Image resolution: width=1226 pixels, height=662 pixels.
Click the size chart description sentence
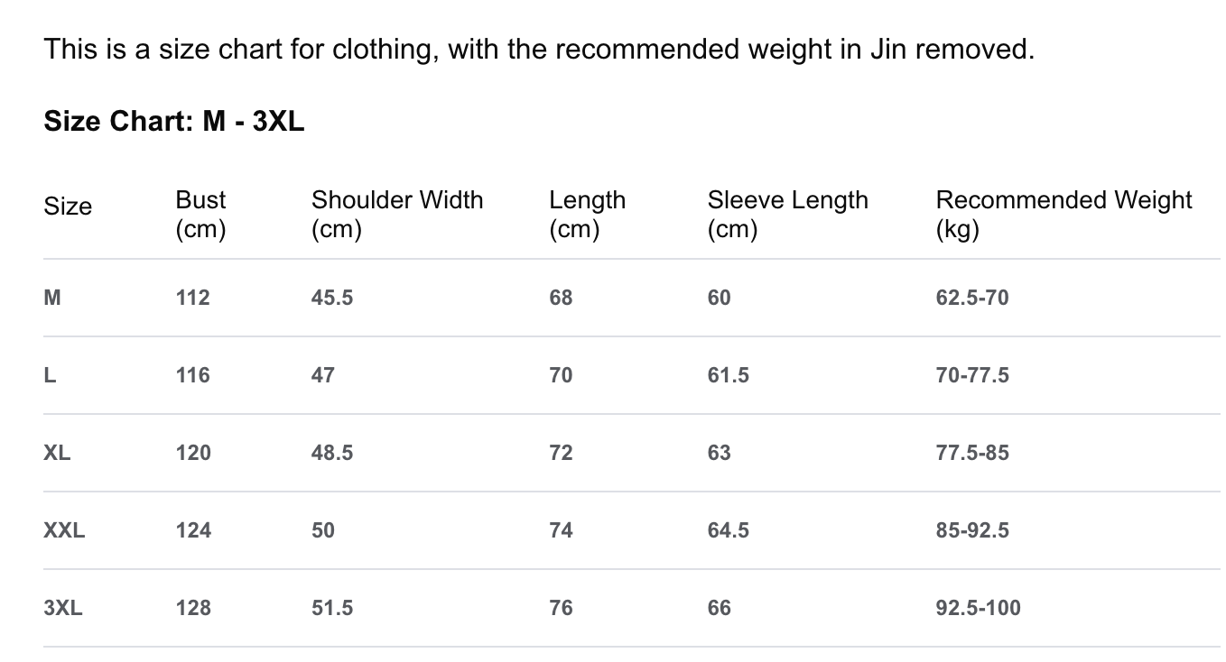538,49
